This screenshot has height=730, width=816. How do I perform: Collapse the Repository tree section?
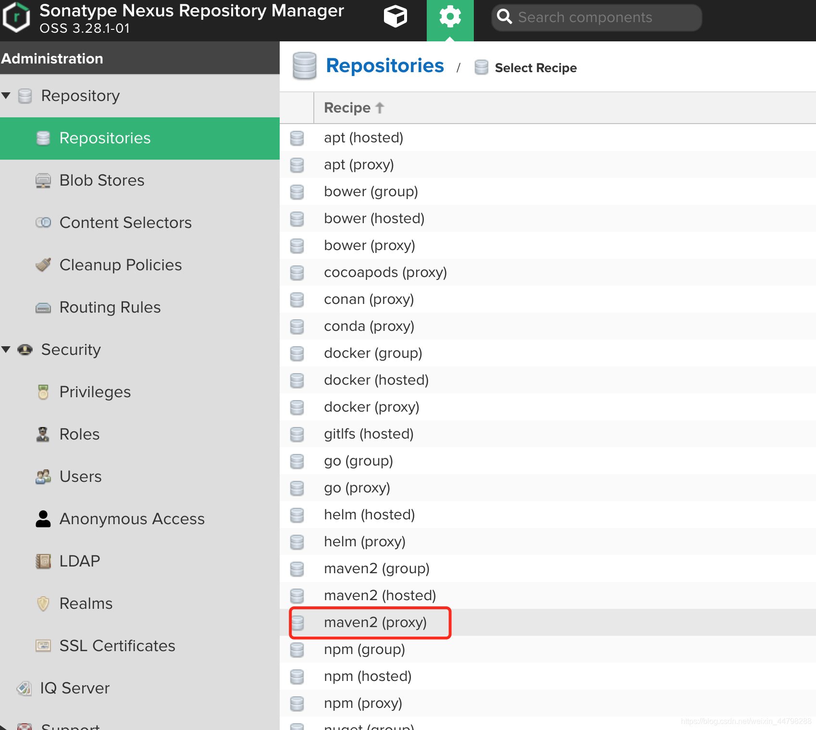point(6,95)
